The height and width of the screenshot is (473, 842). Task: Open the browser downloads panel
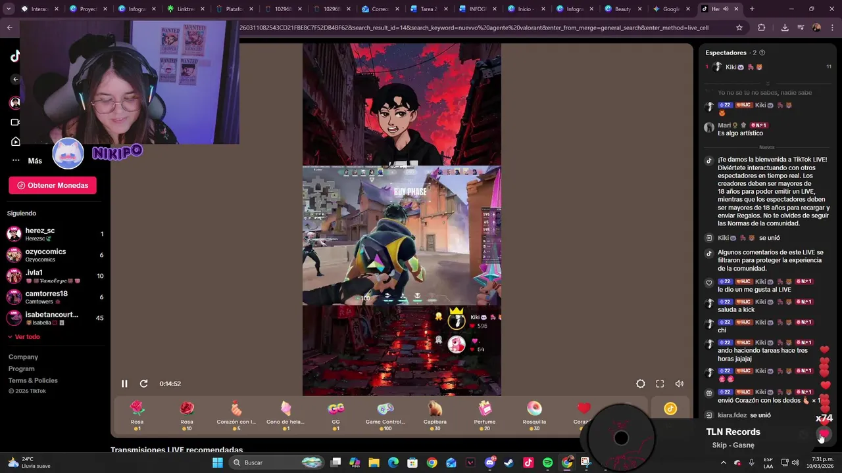(x=785, y=28)
